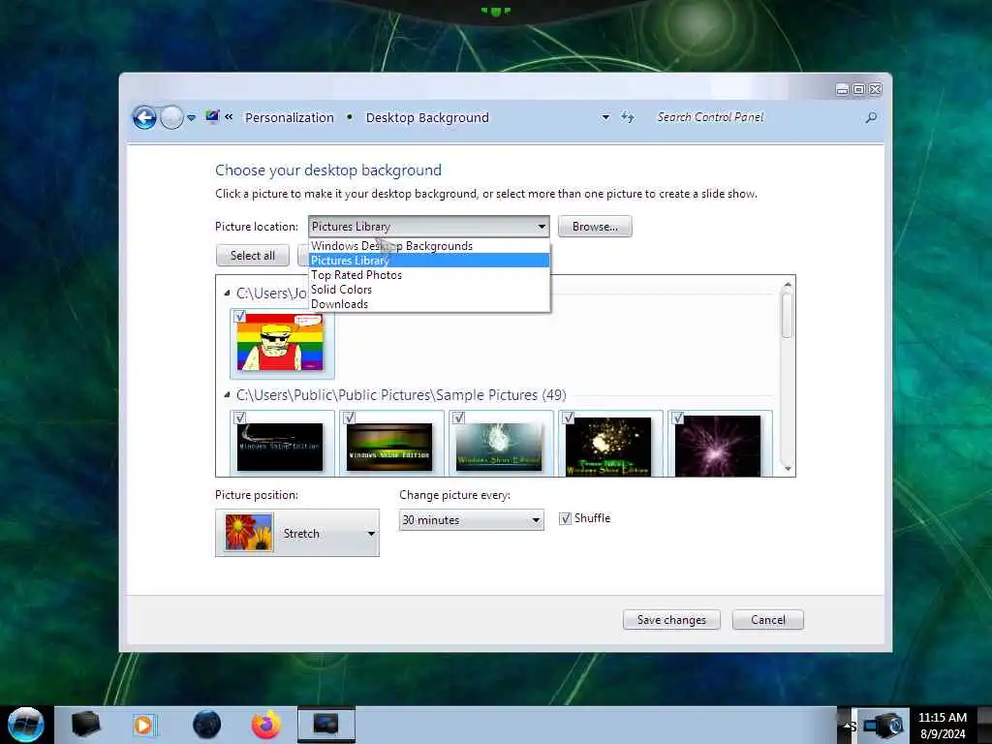
Task: Open address bar history dropdown arrow
Action: point(605,117)
